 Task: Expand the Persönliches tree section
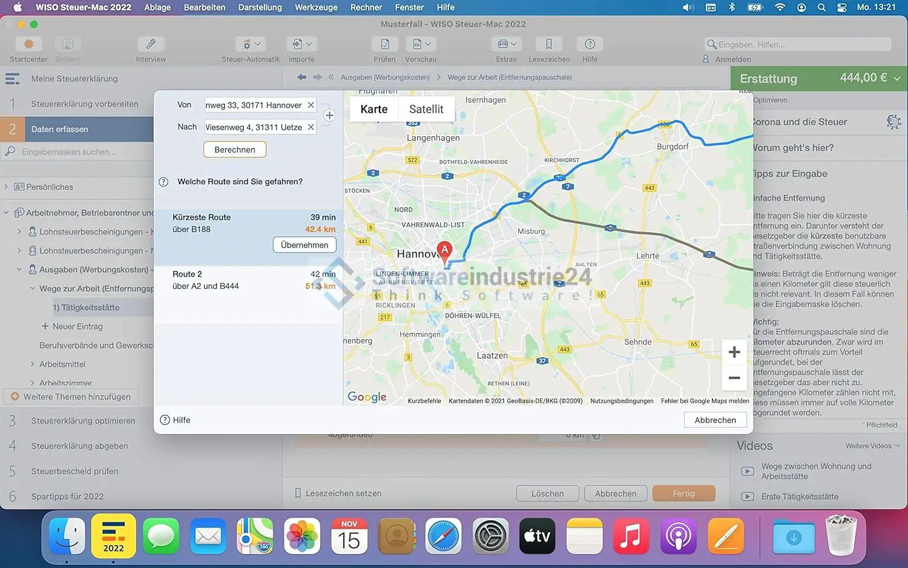pos(7,187)
